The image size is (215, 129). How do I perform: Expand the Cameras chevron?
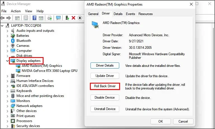tap(8, 46)
